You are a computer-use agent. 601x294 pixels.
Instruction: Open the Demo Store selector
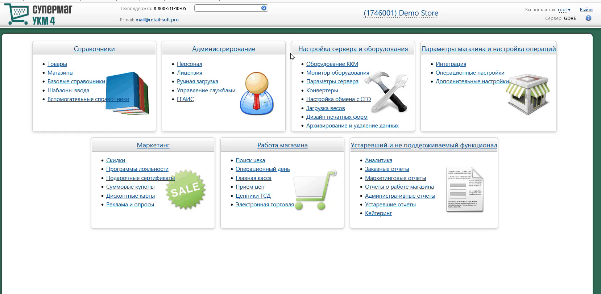tap(401, 13)
